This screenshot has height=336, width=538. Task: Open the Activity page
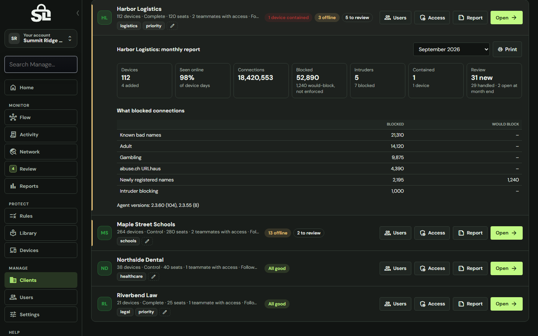pyautogui.click(x=41, y=134)
